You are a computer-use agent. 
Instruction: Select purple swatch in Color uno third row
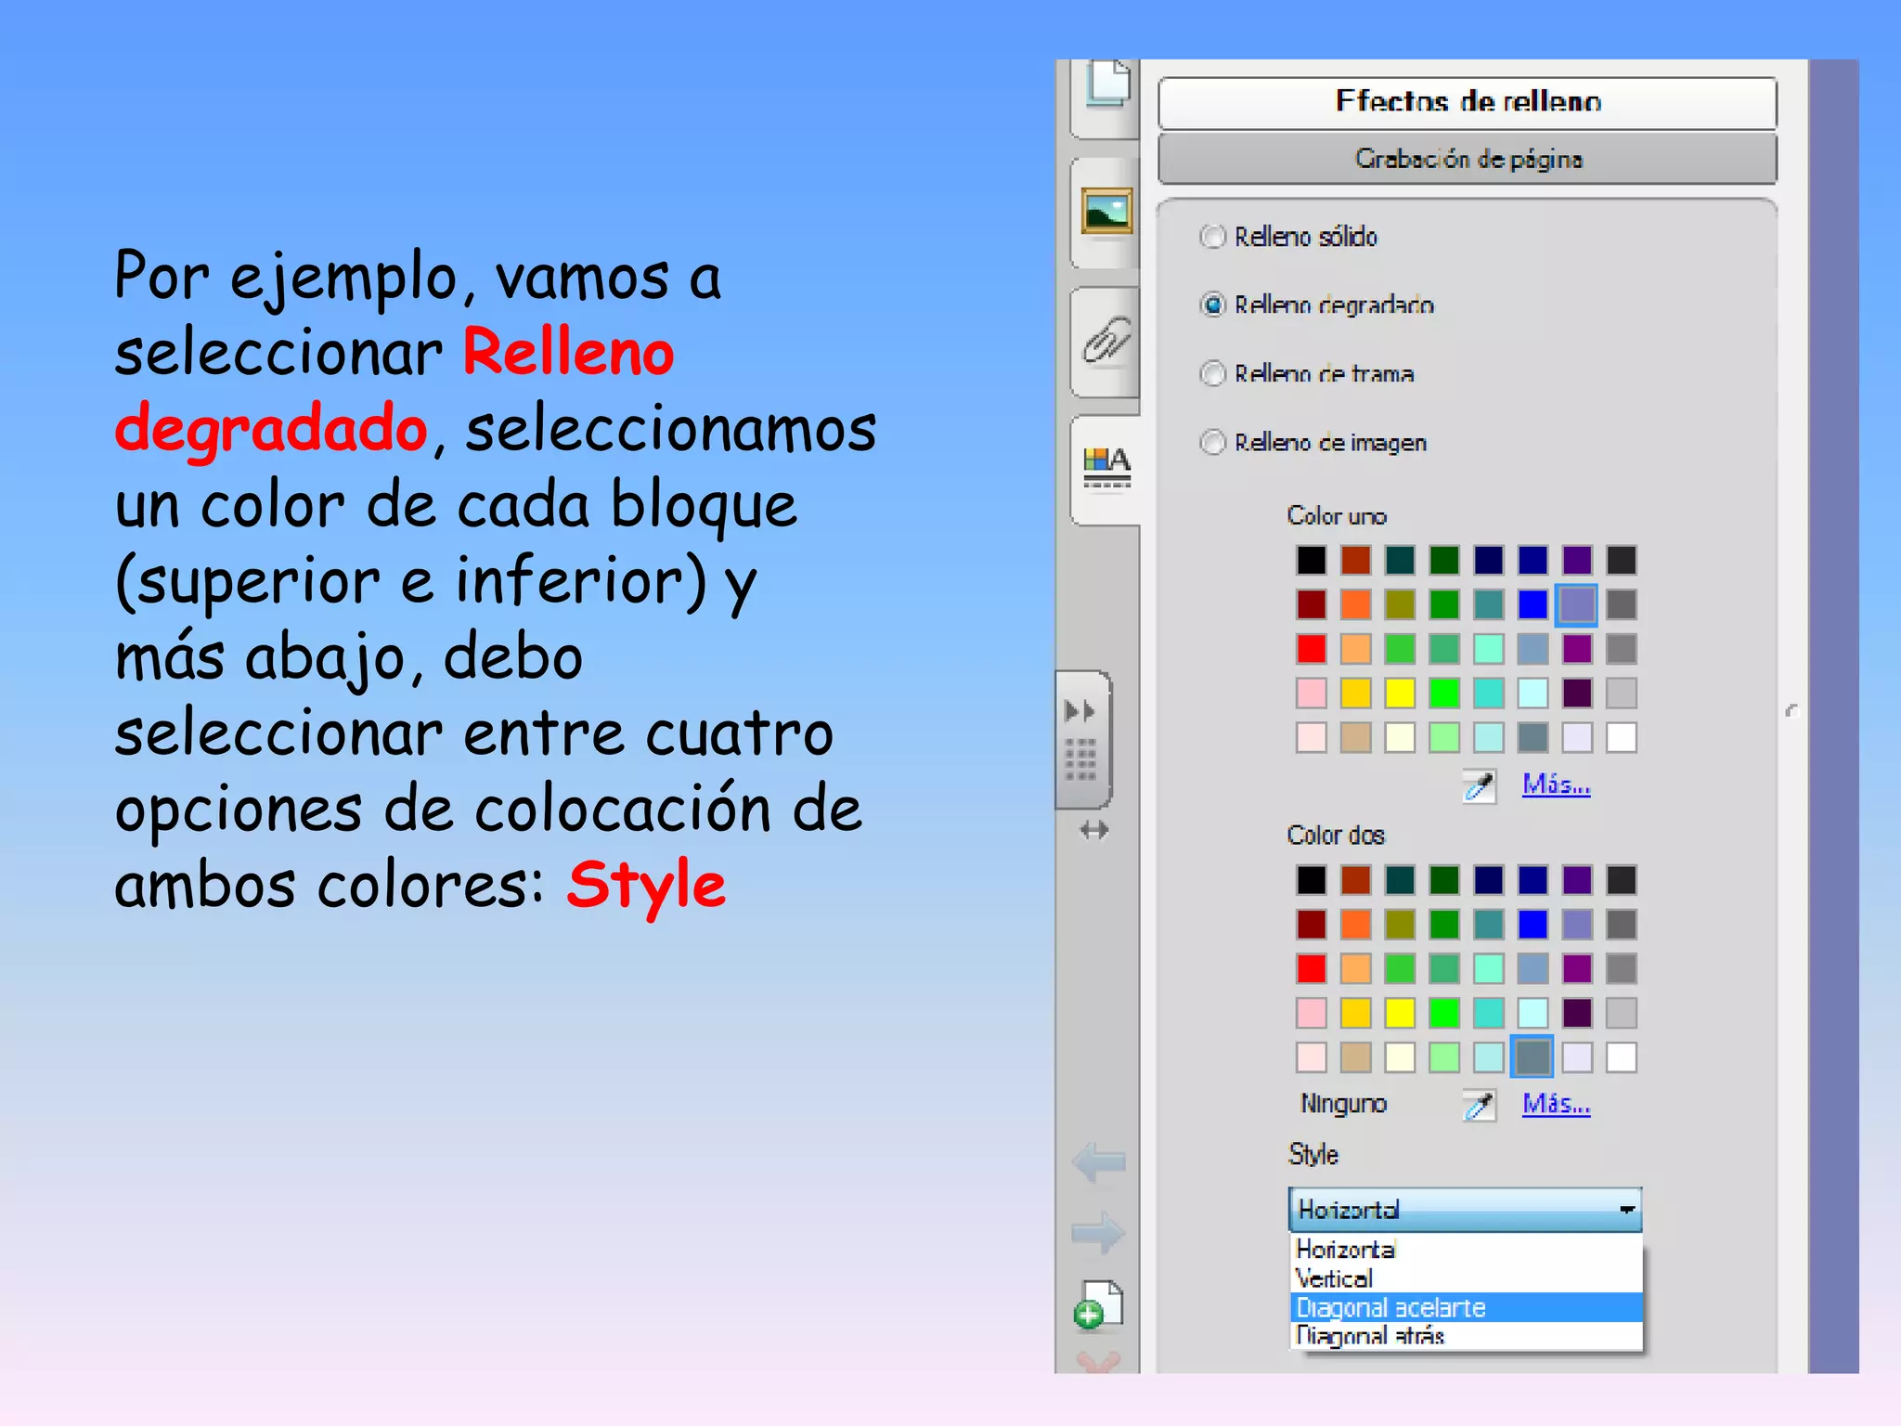[x=1577, y=649]
